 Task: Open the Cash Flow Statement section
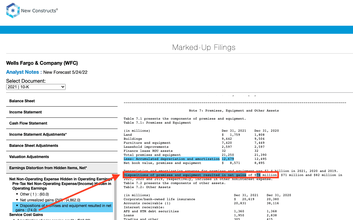[x=62, y=123]
